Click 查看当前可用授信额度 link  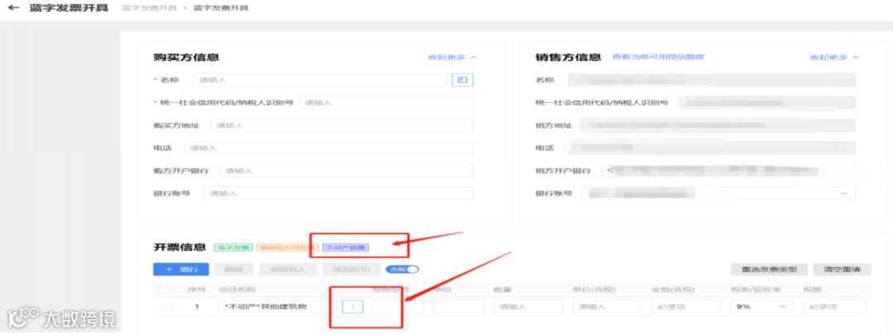[658, 57]
